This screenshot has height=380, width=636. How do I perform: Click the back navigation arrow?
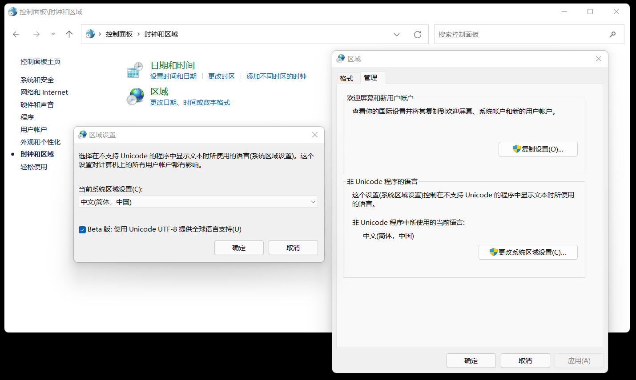pos(16,34)
